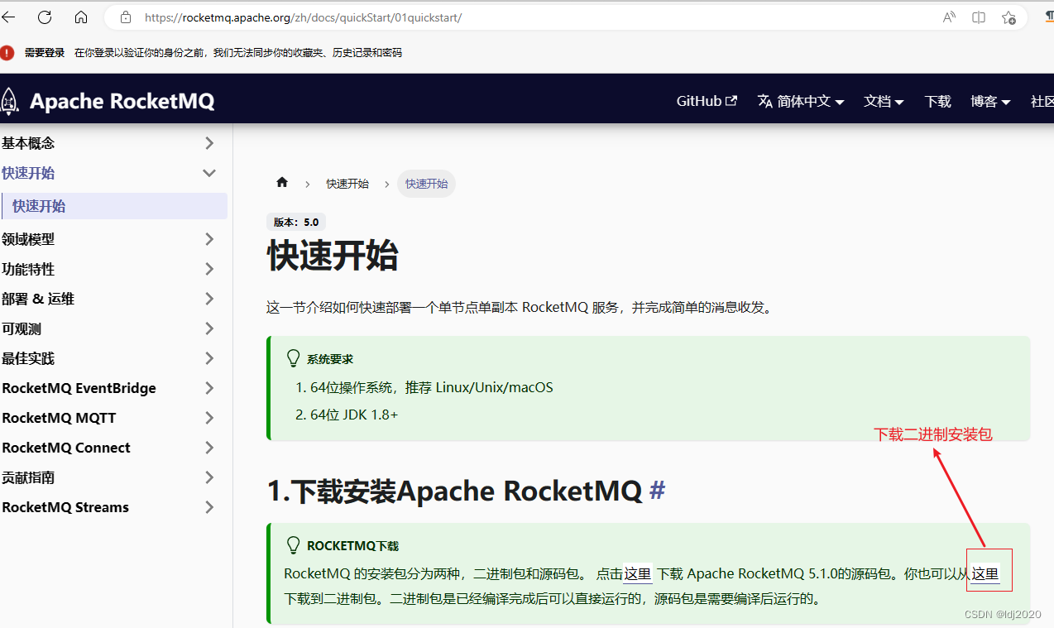
Task: Click the address bar URL field
Action: [331, 17]
